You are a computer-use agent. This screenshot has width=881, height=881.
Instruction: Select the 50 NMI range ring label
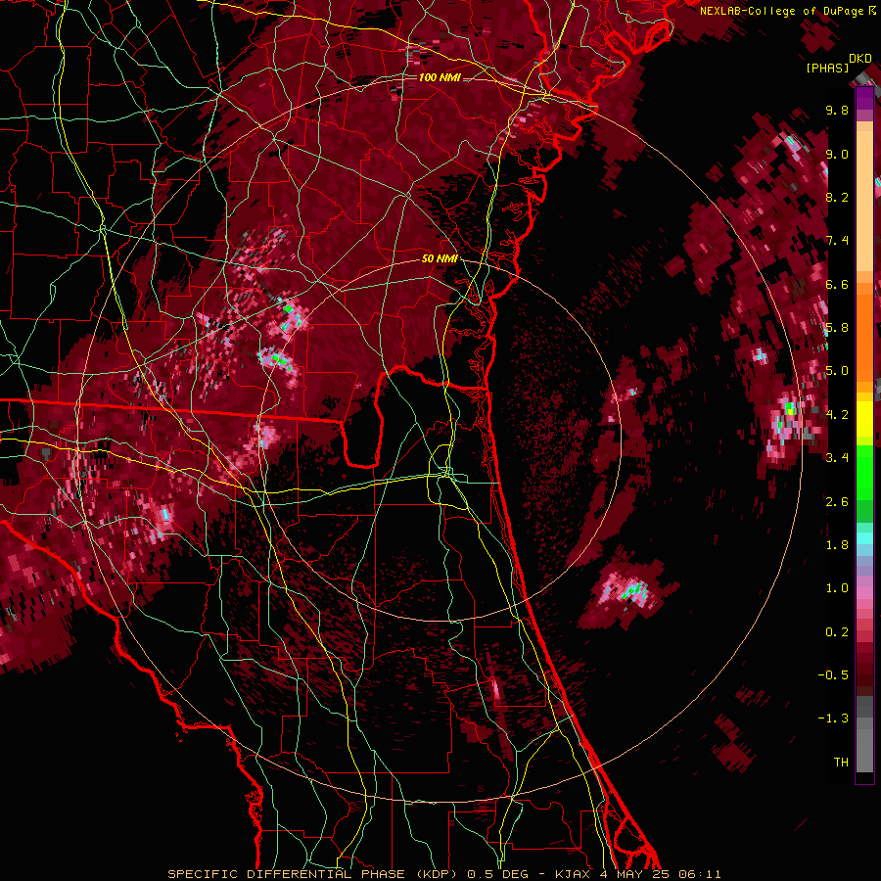tap(440, 258)
